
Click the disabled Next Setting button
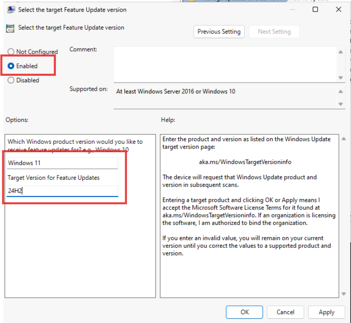274,31
